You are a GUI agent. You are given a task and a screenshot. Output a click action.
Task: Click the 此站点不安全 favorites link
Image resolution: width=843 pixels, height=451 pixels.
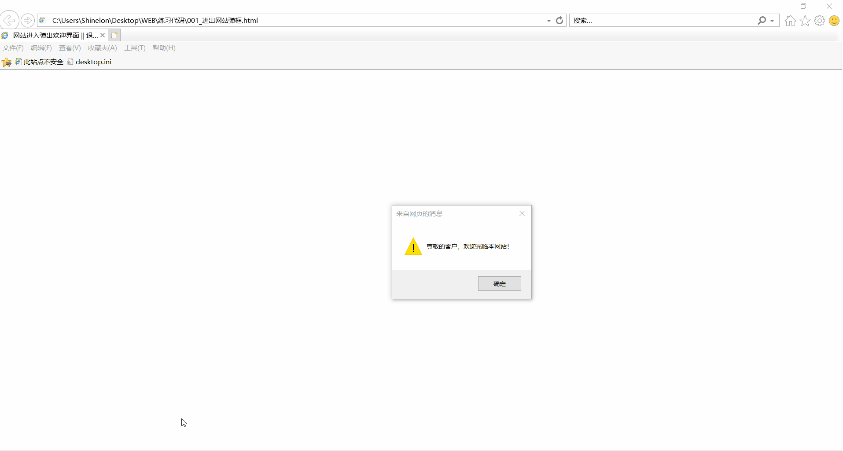pyautogui.click(x=43, y=62)
